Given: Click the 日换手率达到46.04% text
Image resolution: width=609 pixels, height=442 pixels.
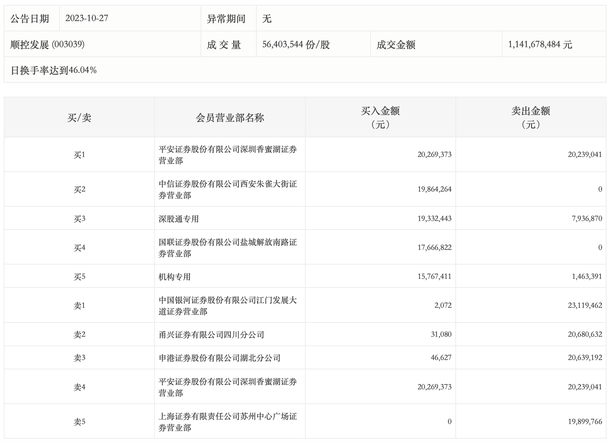Looking at the screenshot, I should [x=53, y=70].
